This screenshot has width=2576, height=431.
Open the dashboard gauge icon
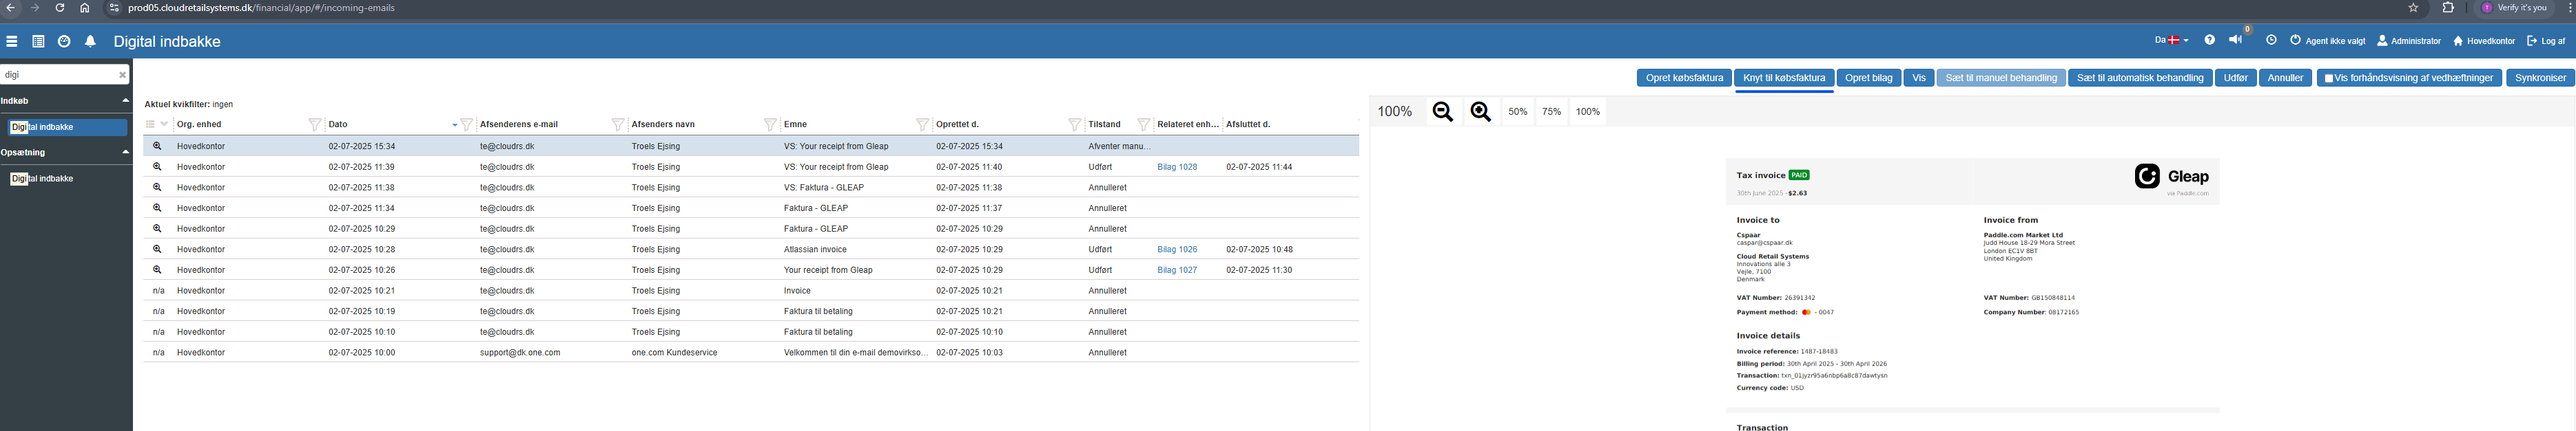[64, 42]
